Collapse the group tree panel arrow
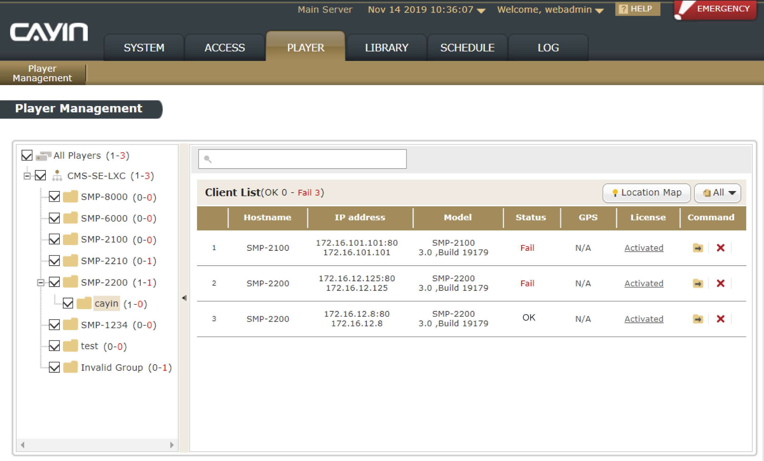Image resolution: width=764 pixels, height=461 pixels. click(184, 298)
